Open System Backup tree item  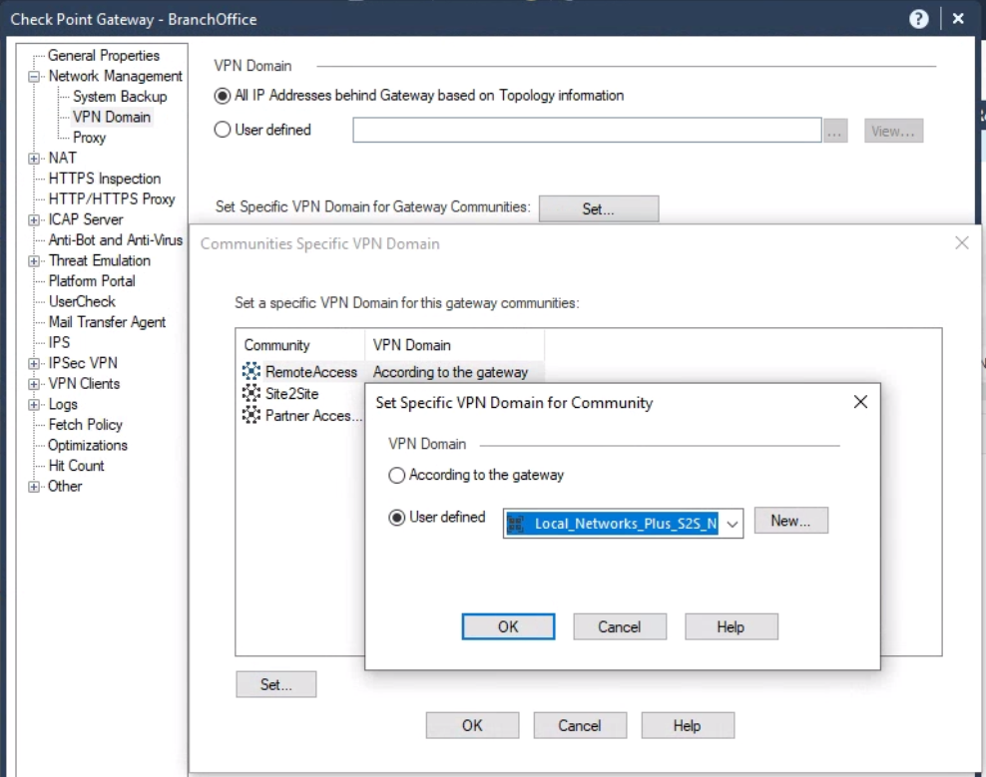(120, 96)
